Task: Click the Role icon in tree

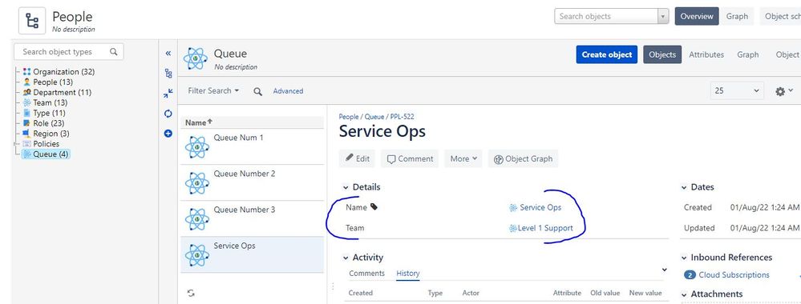Action: [x=27, y=123]
